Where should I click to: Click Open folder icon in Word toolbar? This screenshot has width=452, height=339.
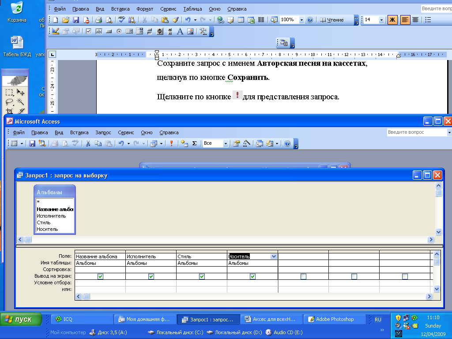click(x=66, y=20)
